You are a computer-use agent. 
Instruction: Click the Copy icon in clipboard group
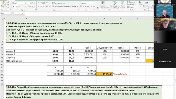coord(8,5)
